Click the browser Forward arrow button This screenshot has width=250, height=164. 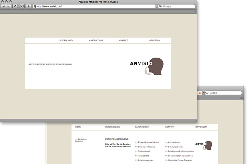click(9, 6)
